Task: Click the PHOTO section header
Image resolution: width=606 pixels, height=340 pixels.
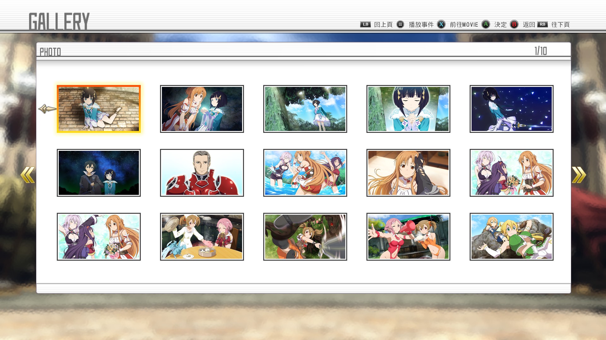Action: 50,52
